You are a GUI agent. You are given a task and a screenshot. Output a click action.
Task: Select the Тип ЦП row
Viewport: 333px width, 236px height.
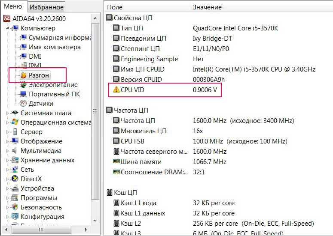(x=219, y=28)
